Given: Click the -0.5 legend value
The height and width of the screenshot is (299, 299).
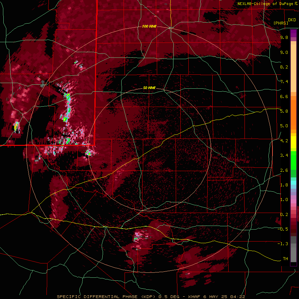Looking at the screenshot, I should click(x=283, y=229).
